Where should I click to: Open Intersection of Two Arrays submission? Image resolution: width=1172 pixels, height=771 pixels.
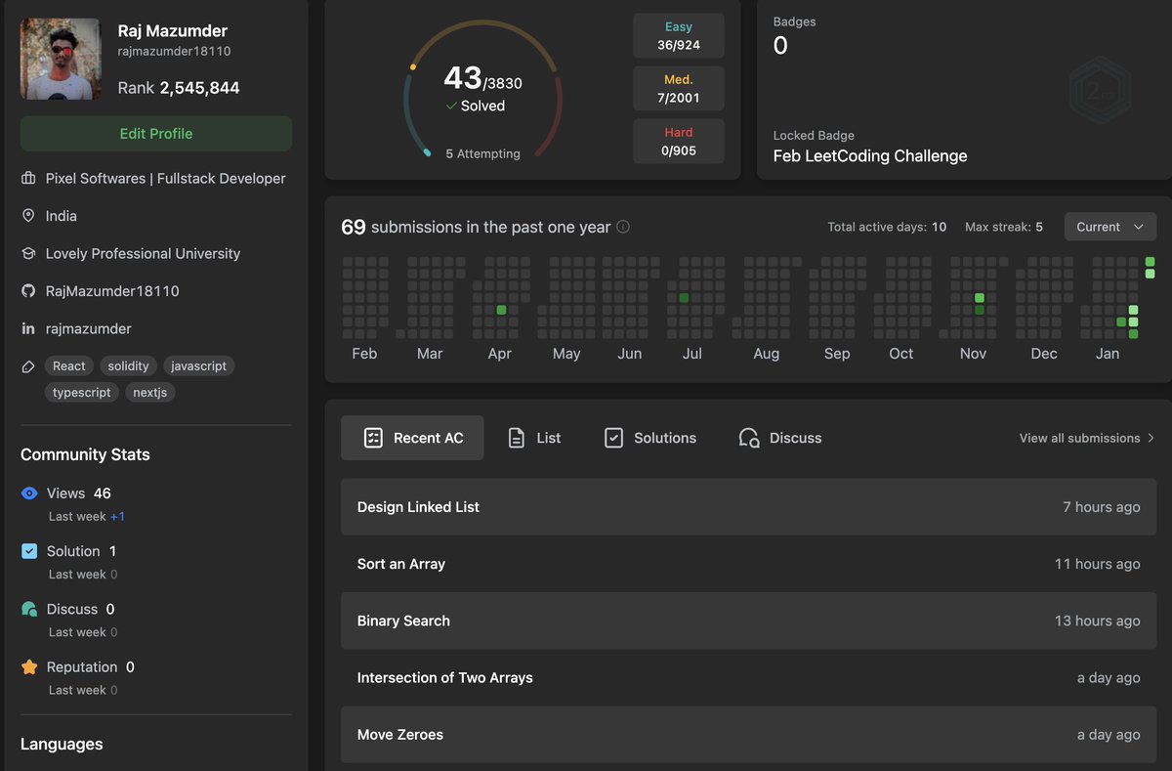pos(748,677)
